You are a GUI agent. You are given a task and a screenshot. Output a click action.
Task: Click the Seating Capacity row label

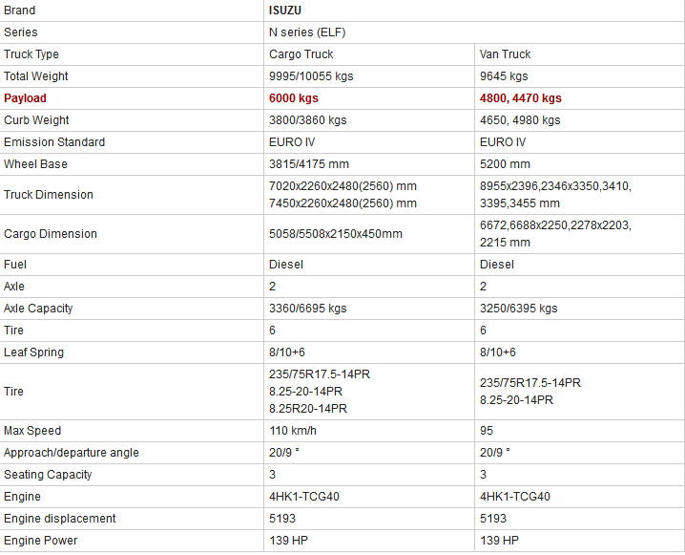[x=48, y=475]
